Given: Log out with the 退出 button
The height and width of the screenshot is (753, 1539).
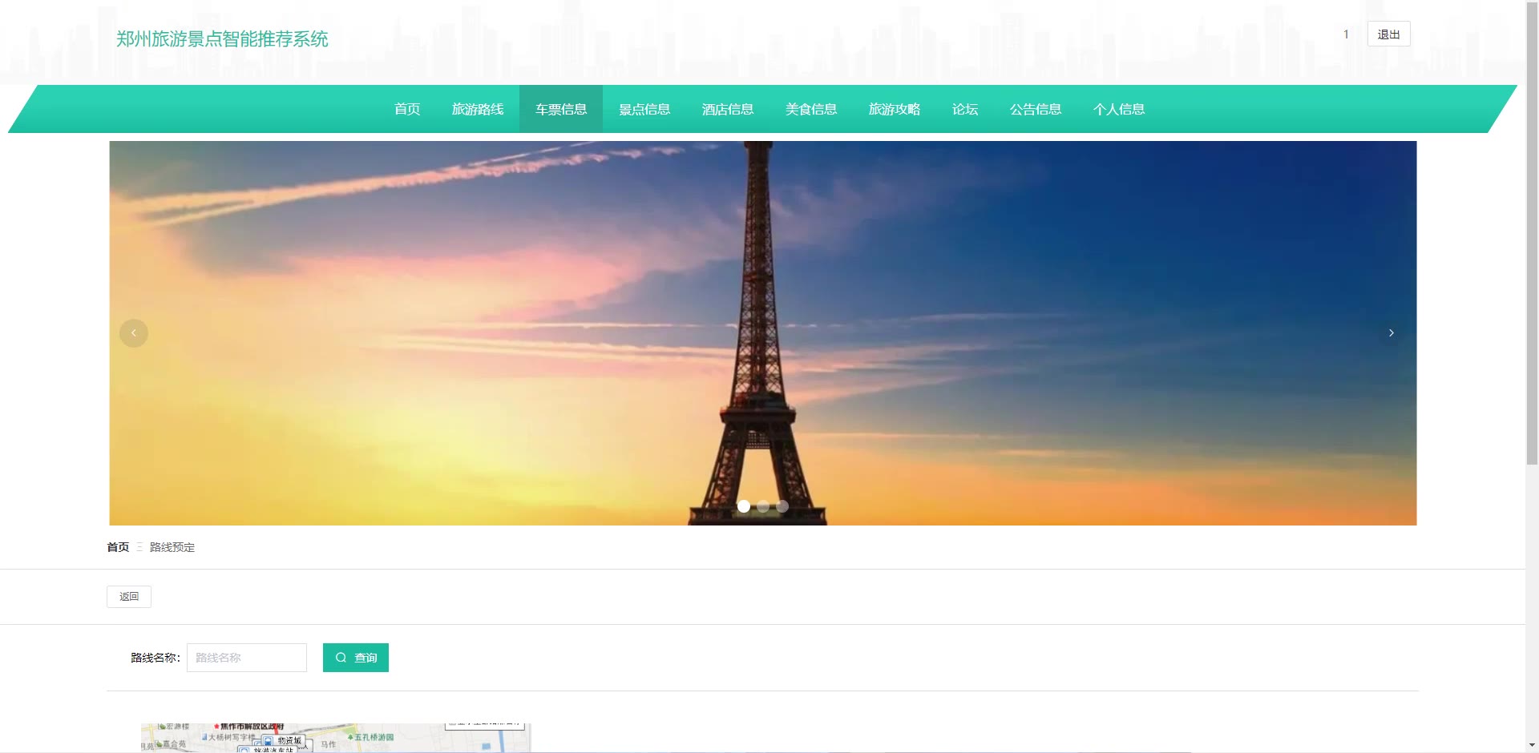Looking at the screenshot, I should pyautogui.click(x=1388, y=34).
